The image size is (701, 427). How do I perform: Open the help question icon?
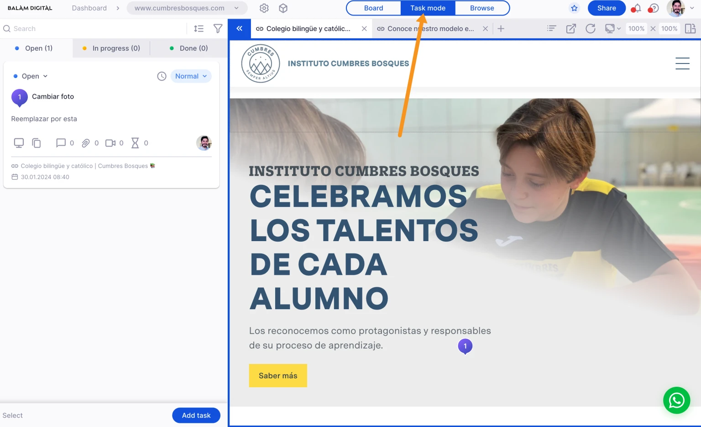654,8
